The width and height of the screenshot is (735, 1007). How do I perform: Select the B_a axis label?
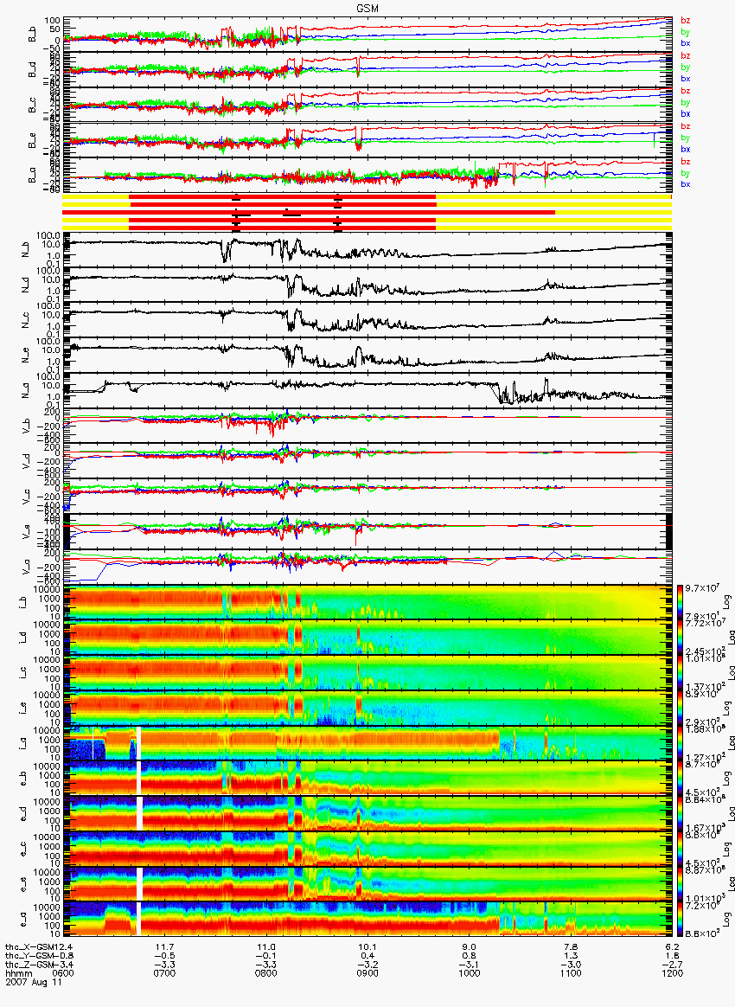[32, 175]
